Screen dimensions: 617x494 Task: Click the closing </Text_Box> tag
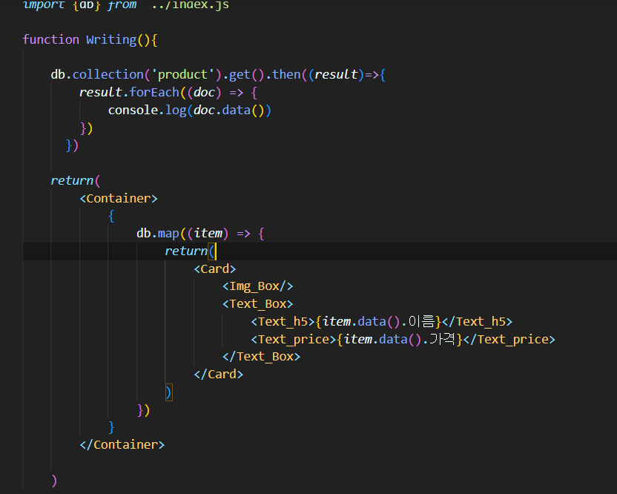point(261,357)
